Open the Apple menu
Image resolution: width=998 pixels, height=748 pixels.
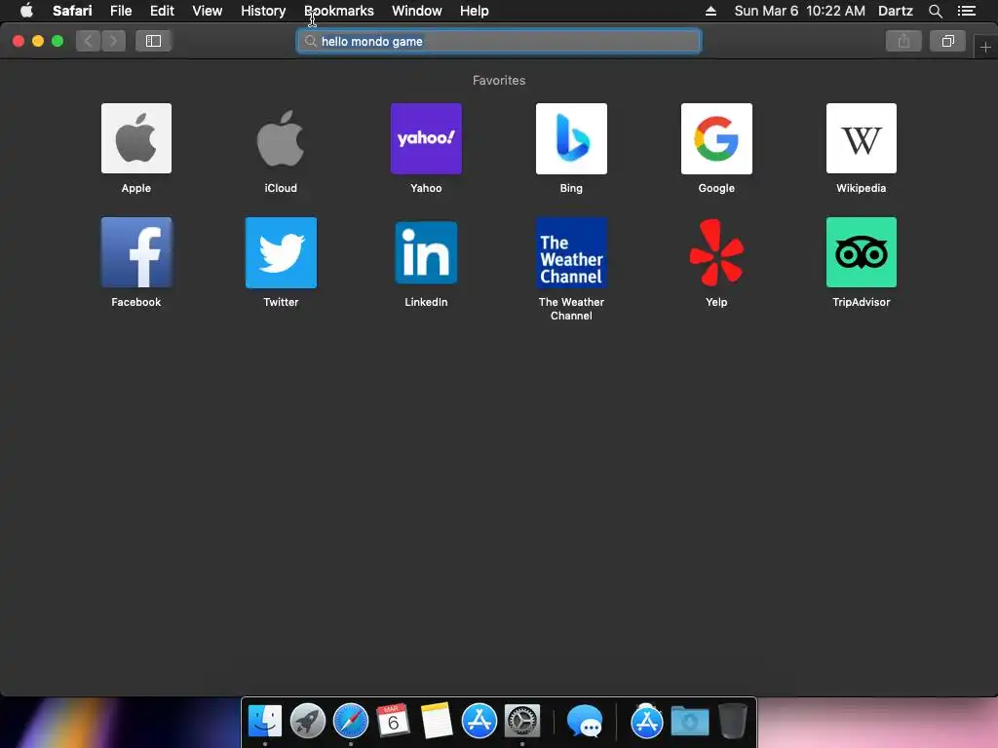(x=26, y=11)
